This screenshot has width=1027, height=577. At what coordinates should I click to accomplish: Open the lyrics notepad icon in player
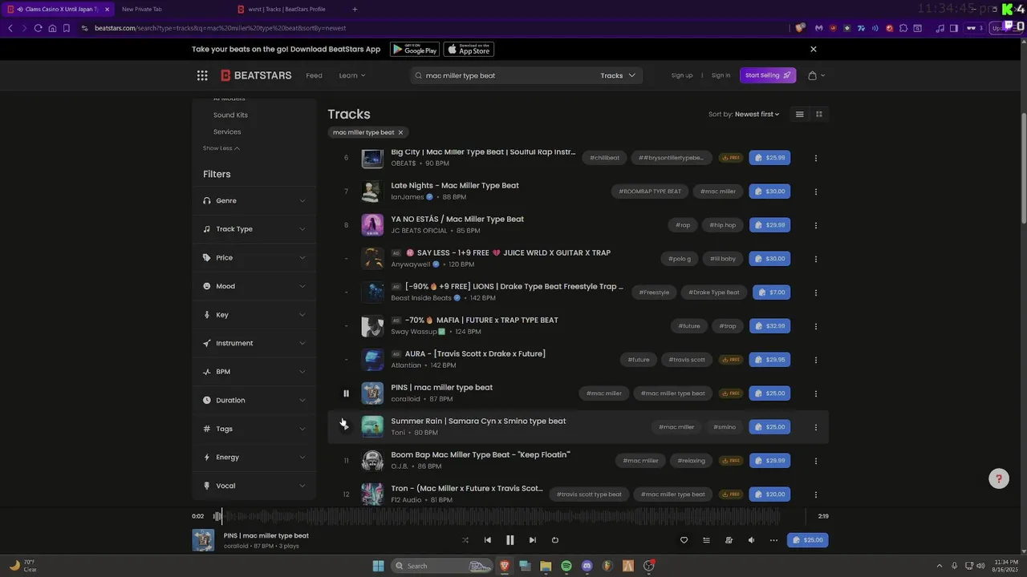(729, 540)
